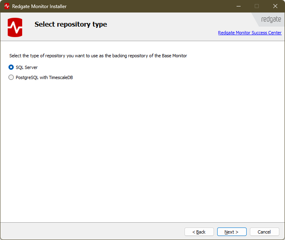Select the SQL Server radio button
Viewport: 285px width, 240px height.
pyautogui.click(x=11, y=67)
